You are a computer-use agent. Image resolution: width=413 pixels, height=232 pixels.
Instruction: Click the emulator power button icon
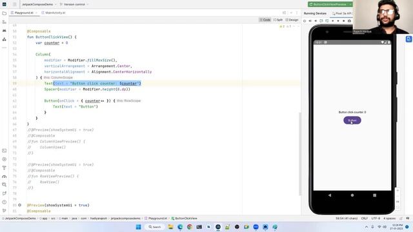pos(305,21)
